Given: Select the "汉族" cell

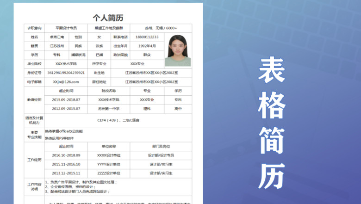Looking at the screenshot, I should [x=99, y=46].
